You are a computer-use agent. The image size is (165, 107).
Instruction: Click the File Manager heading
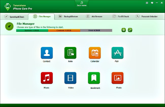[x=26, y=24]
